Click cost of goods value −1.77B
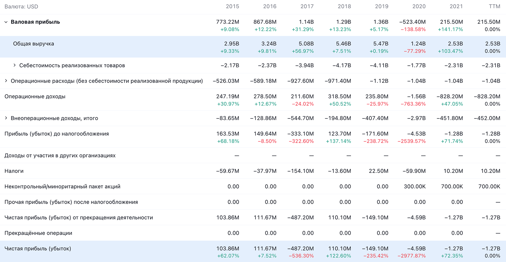Screen dimensions: 506x262 tap(417, 66)
